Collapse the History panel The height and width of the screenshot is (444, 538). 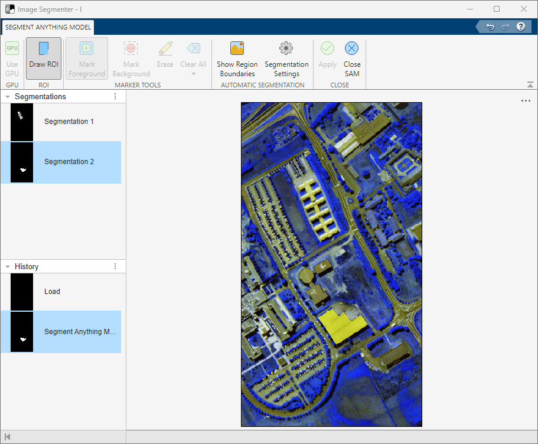coord(8,267)
